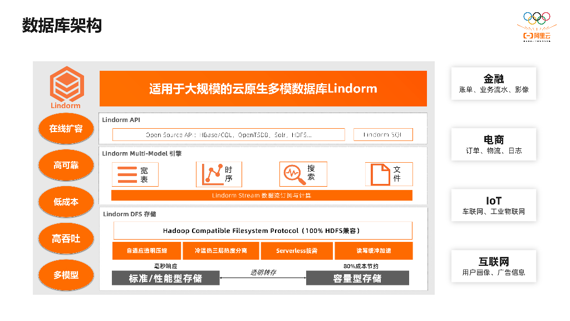
Task: Open the 互联网 industry card
Action: [494, 266]
